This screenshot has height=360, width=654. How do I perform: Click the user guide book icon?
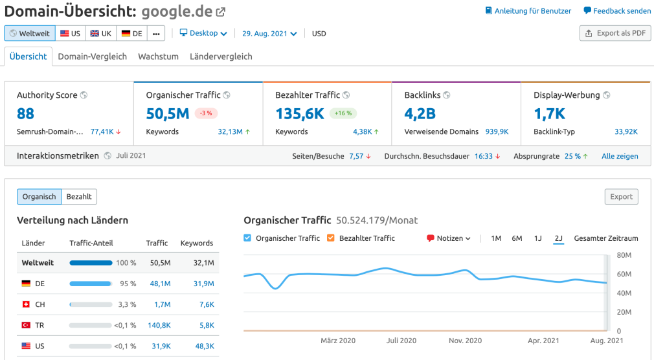[x=488, y=10]
